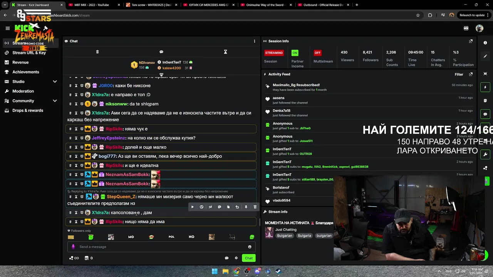Image resolution: width=493 pixels, height=277 pixels.
Task: Open a new browser tab with plus
Action: click(357, 5)
